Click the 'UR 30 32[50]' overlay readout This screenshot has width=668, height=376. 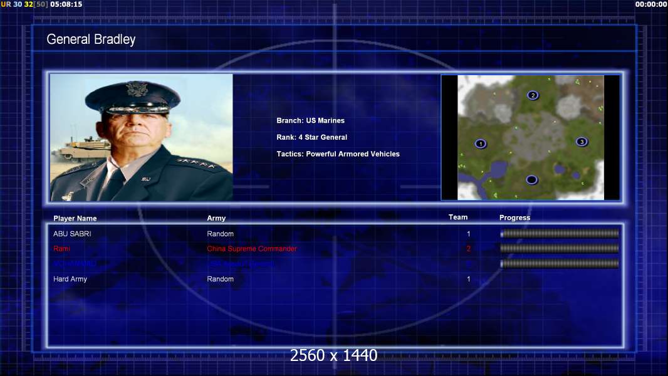pyautogui.click(x=24, y=4)
